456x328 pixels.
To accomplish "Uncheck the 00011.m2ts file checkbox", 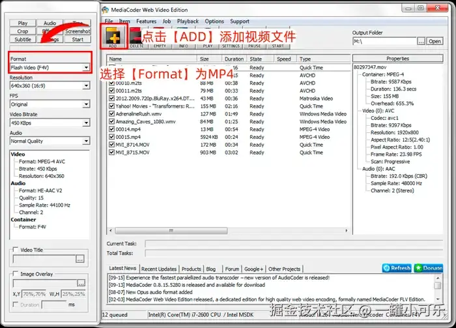I will coord(111,91).
